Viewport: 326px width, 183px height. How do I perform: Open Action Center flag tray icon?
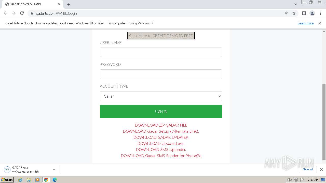click(x=302, y=180)
